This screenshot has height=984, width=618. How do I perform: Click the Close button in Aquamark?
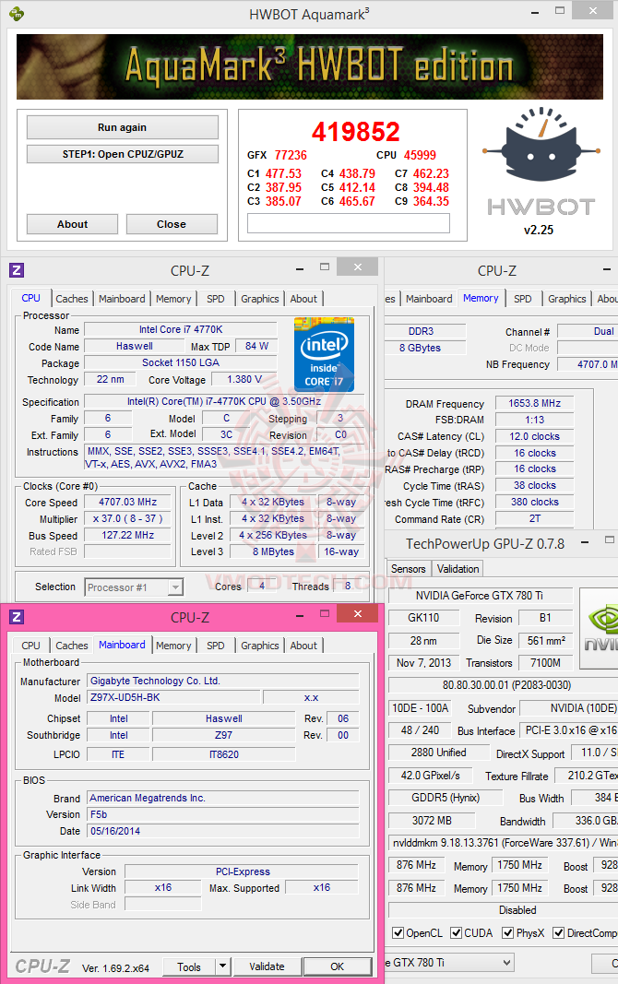(172, 224)
